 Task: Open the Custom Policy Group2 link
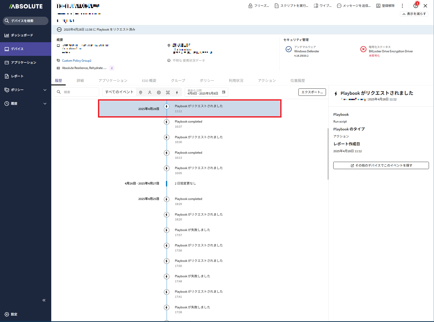point(77,61)
